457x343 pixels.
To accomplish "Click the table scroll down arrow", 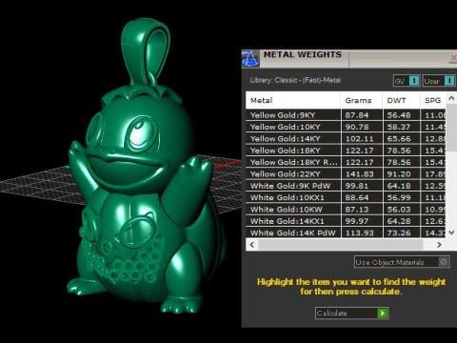I will (451, 232).
